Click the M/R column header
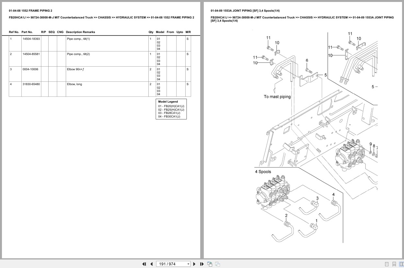The width and height of the screenshot is (404, 268). pos(188,32)
